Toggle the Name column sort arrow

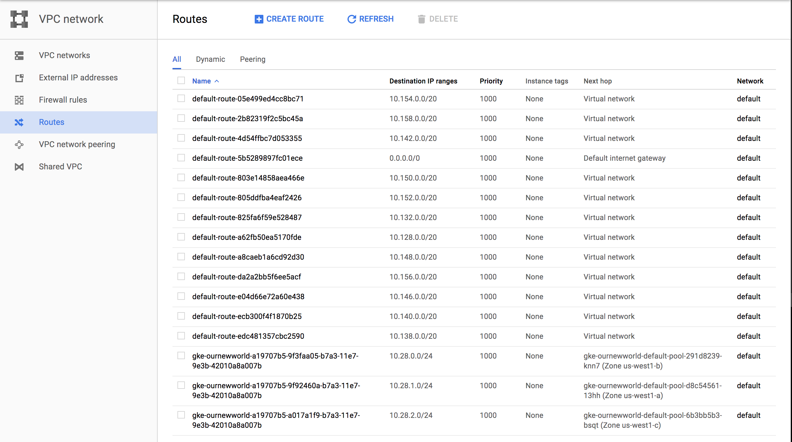[217, 81]
